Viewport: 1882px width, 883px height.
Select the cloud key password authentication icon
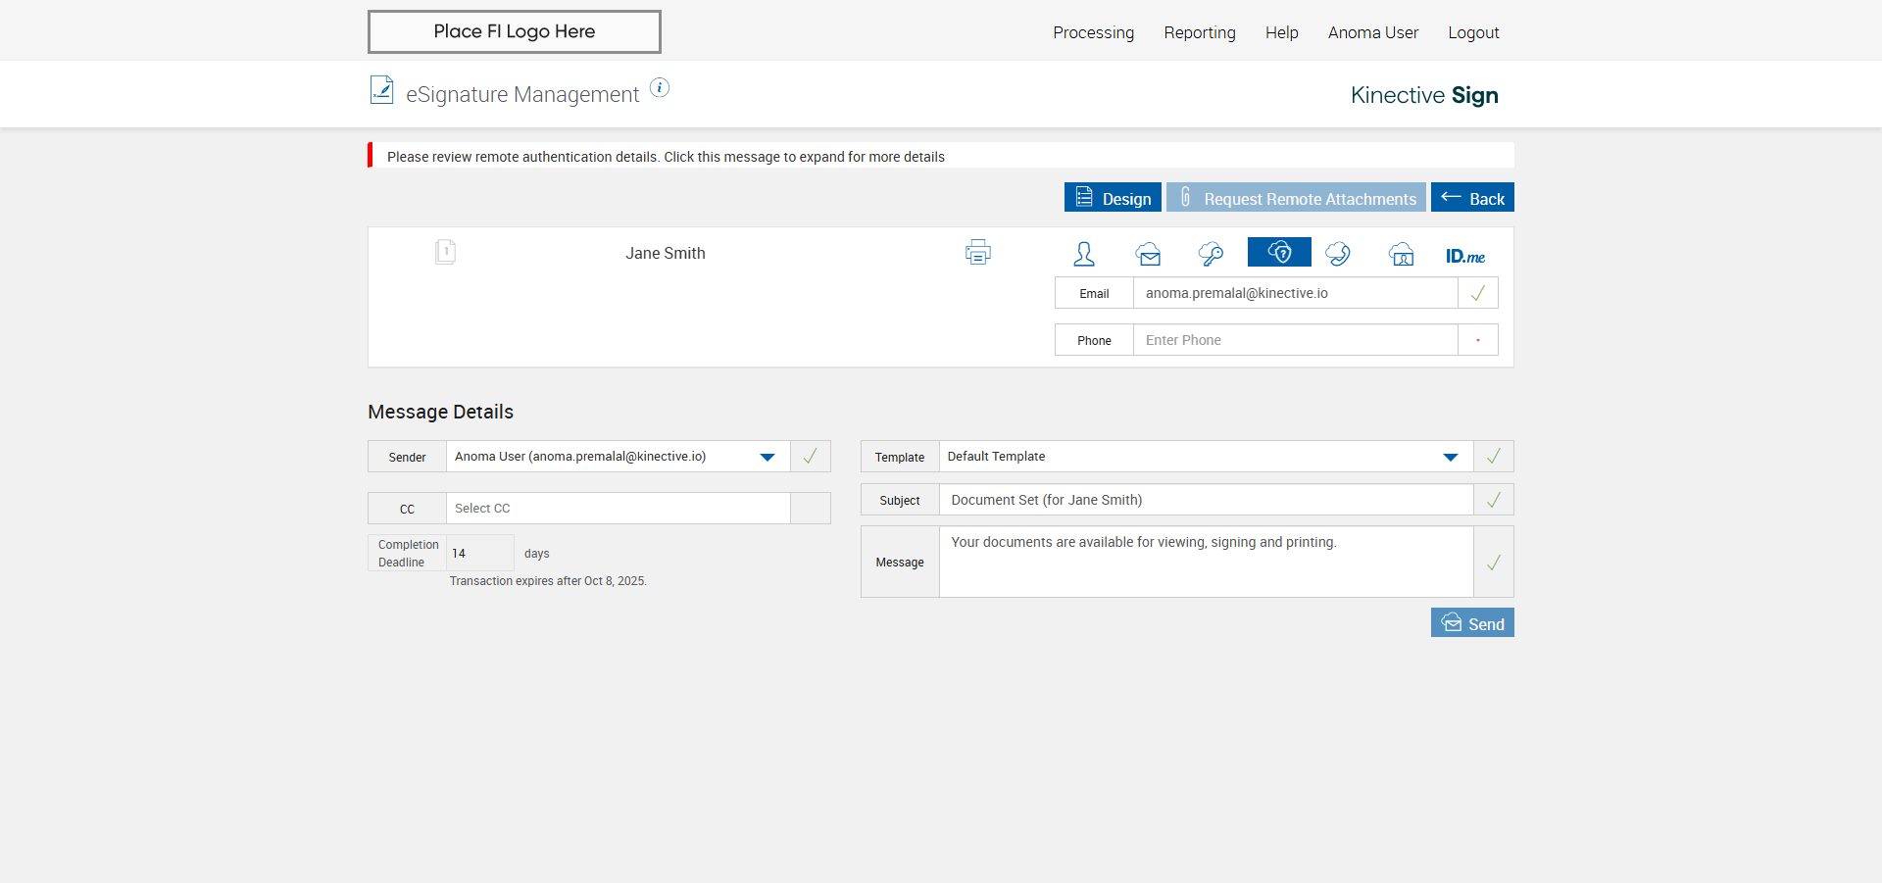(1212, 254)
